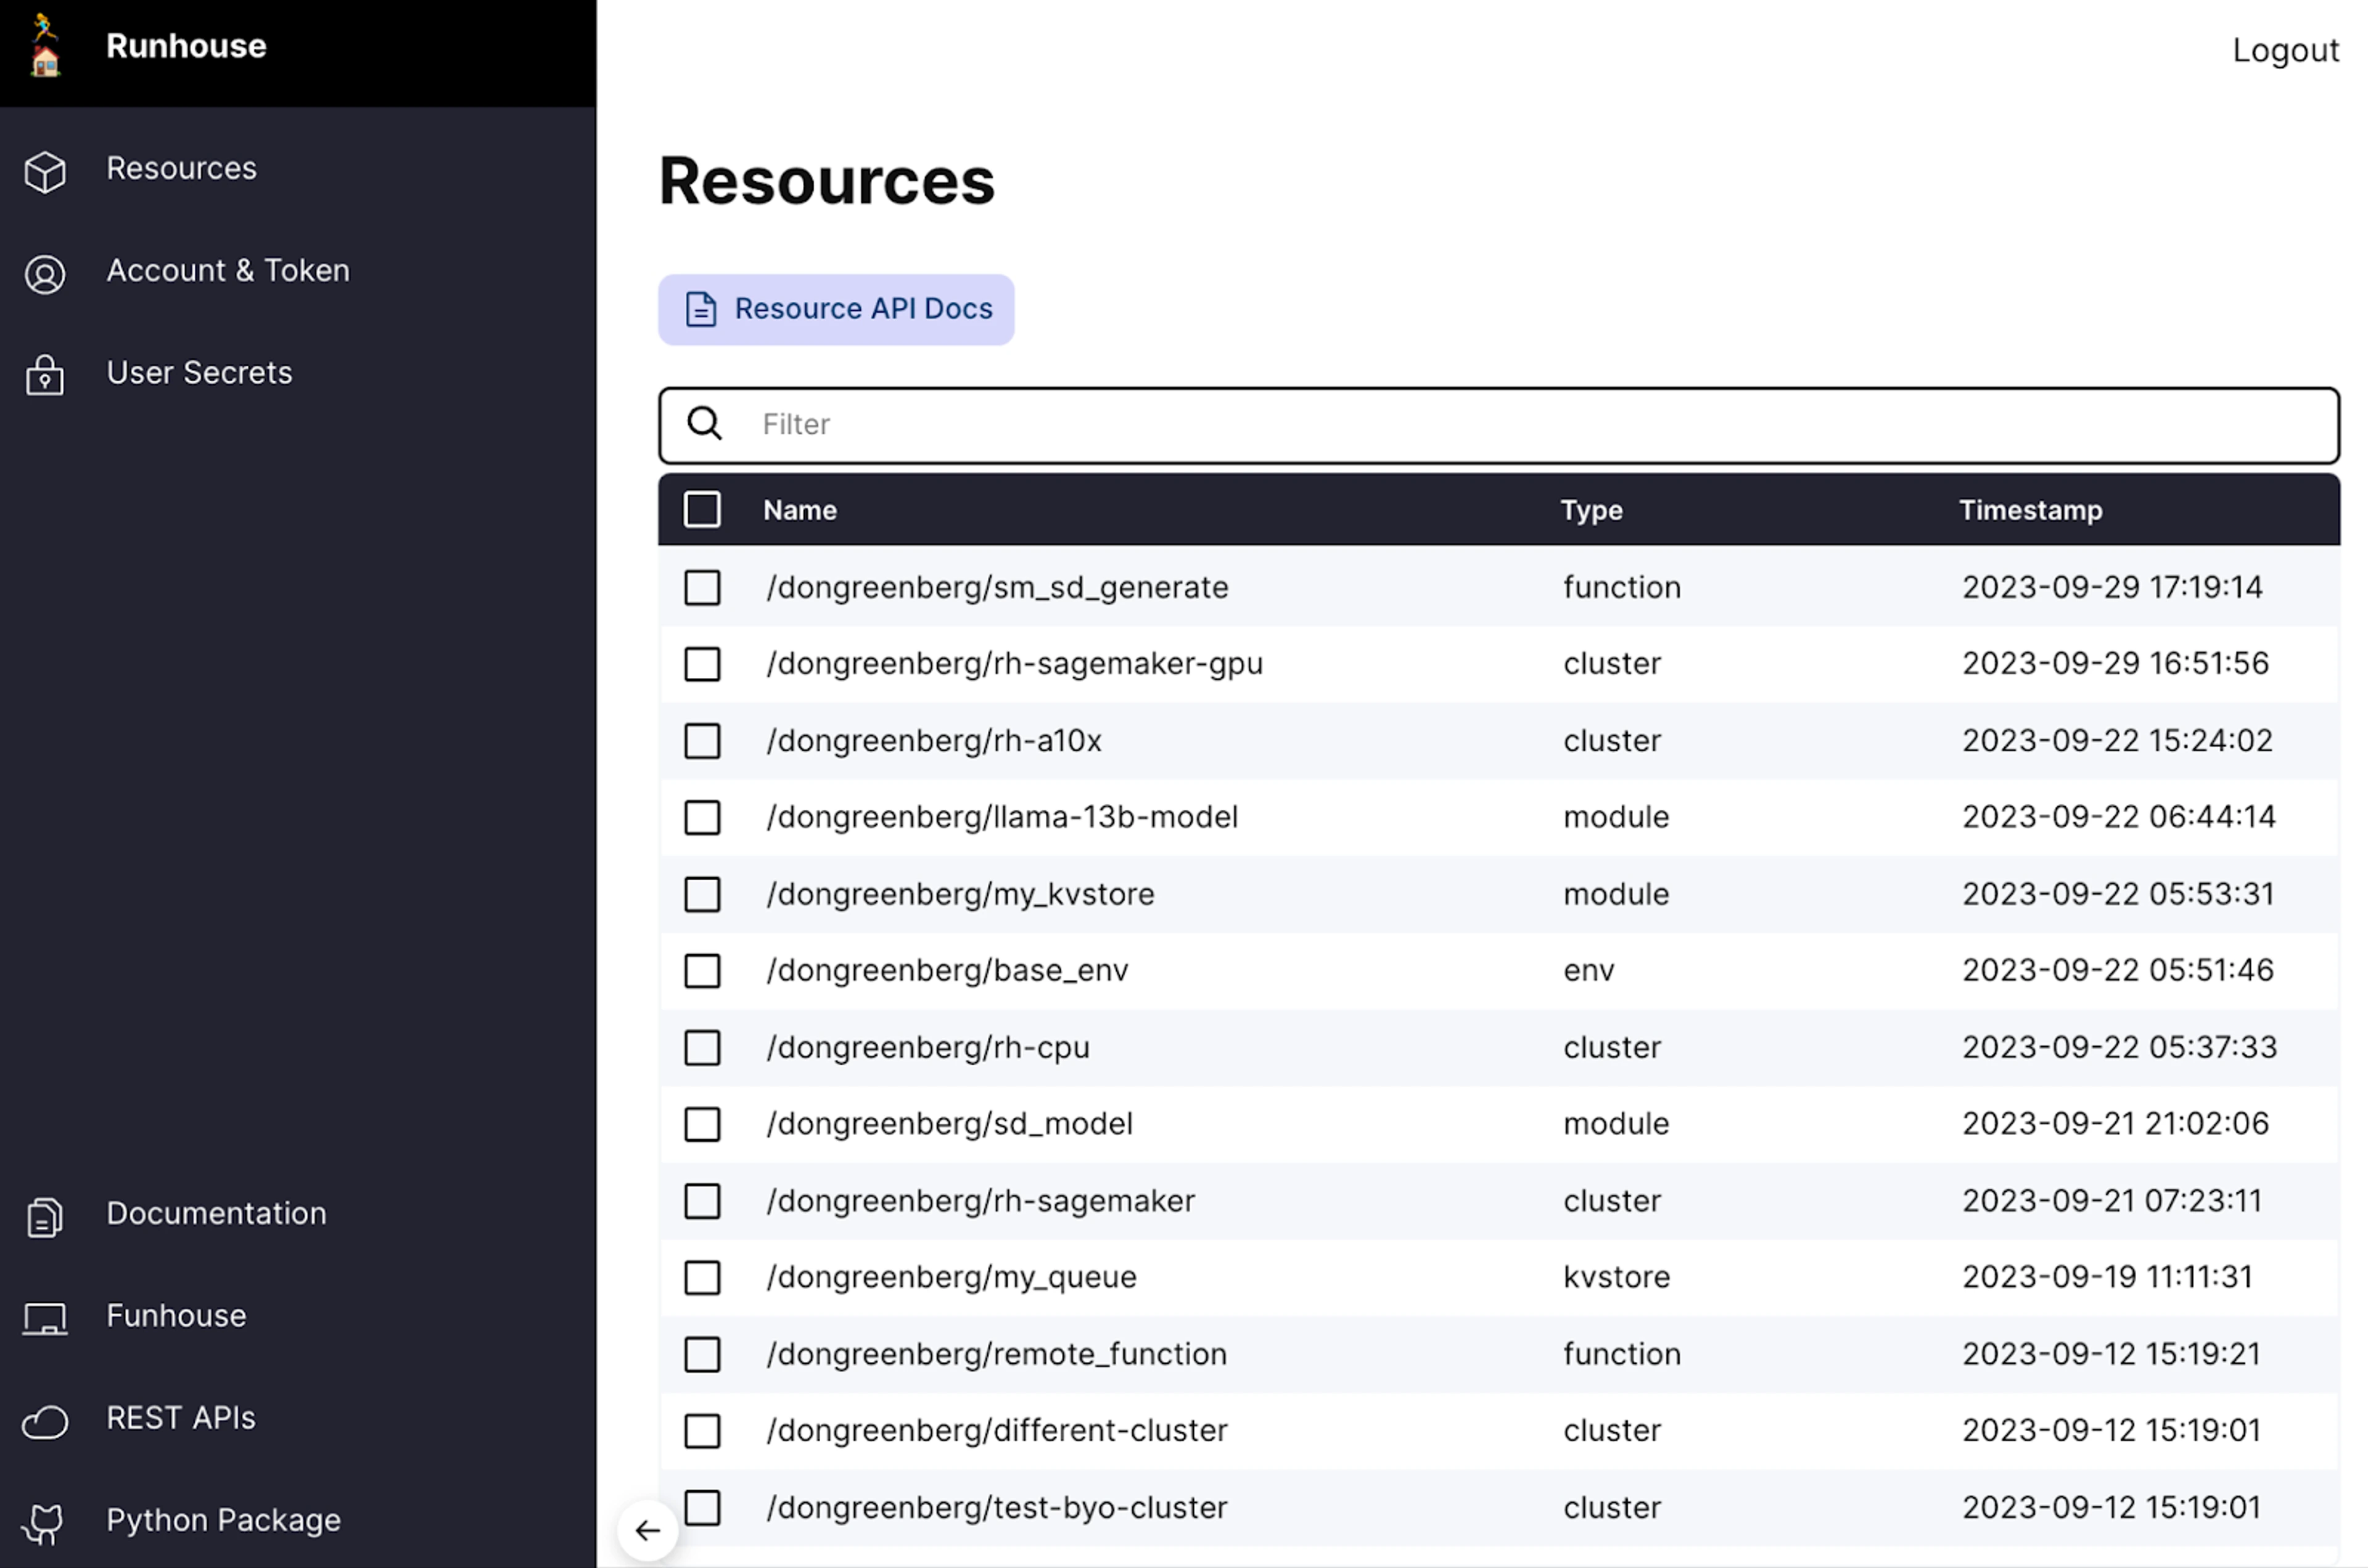Click the User Secrets lock icon
The width and height of the screenshot is (2368, 1568).
tap(45, 376)
